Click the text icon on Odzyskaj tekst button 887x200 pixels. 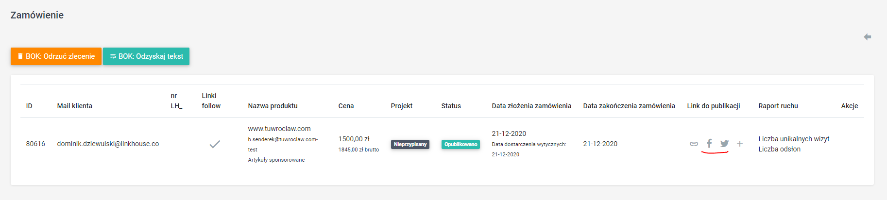pyautogui.click(x=113, y=56)
